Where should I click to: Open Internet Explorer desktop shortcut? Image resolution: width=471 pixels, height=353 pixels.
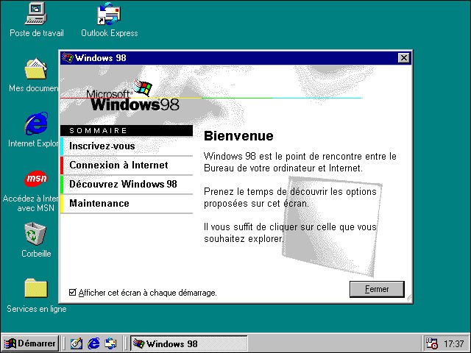36,124
